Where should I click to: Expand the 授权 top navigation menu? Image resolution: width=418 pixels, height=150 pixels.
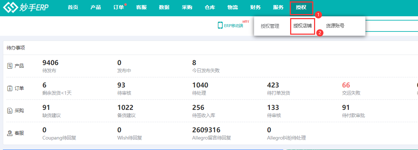coord(301,8)
